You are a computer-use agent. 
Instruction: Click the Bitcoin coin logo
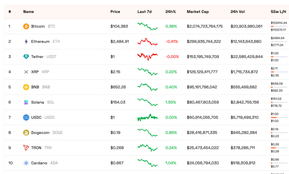[x=26, y=26]
